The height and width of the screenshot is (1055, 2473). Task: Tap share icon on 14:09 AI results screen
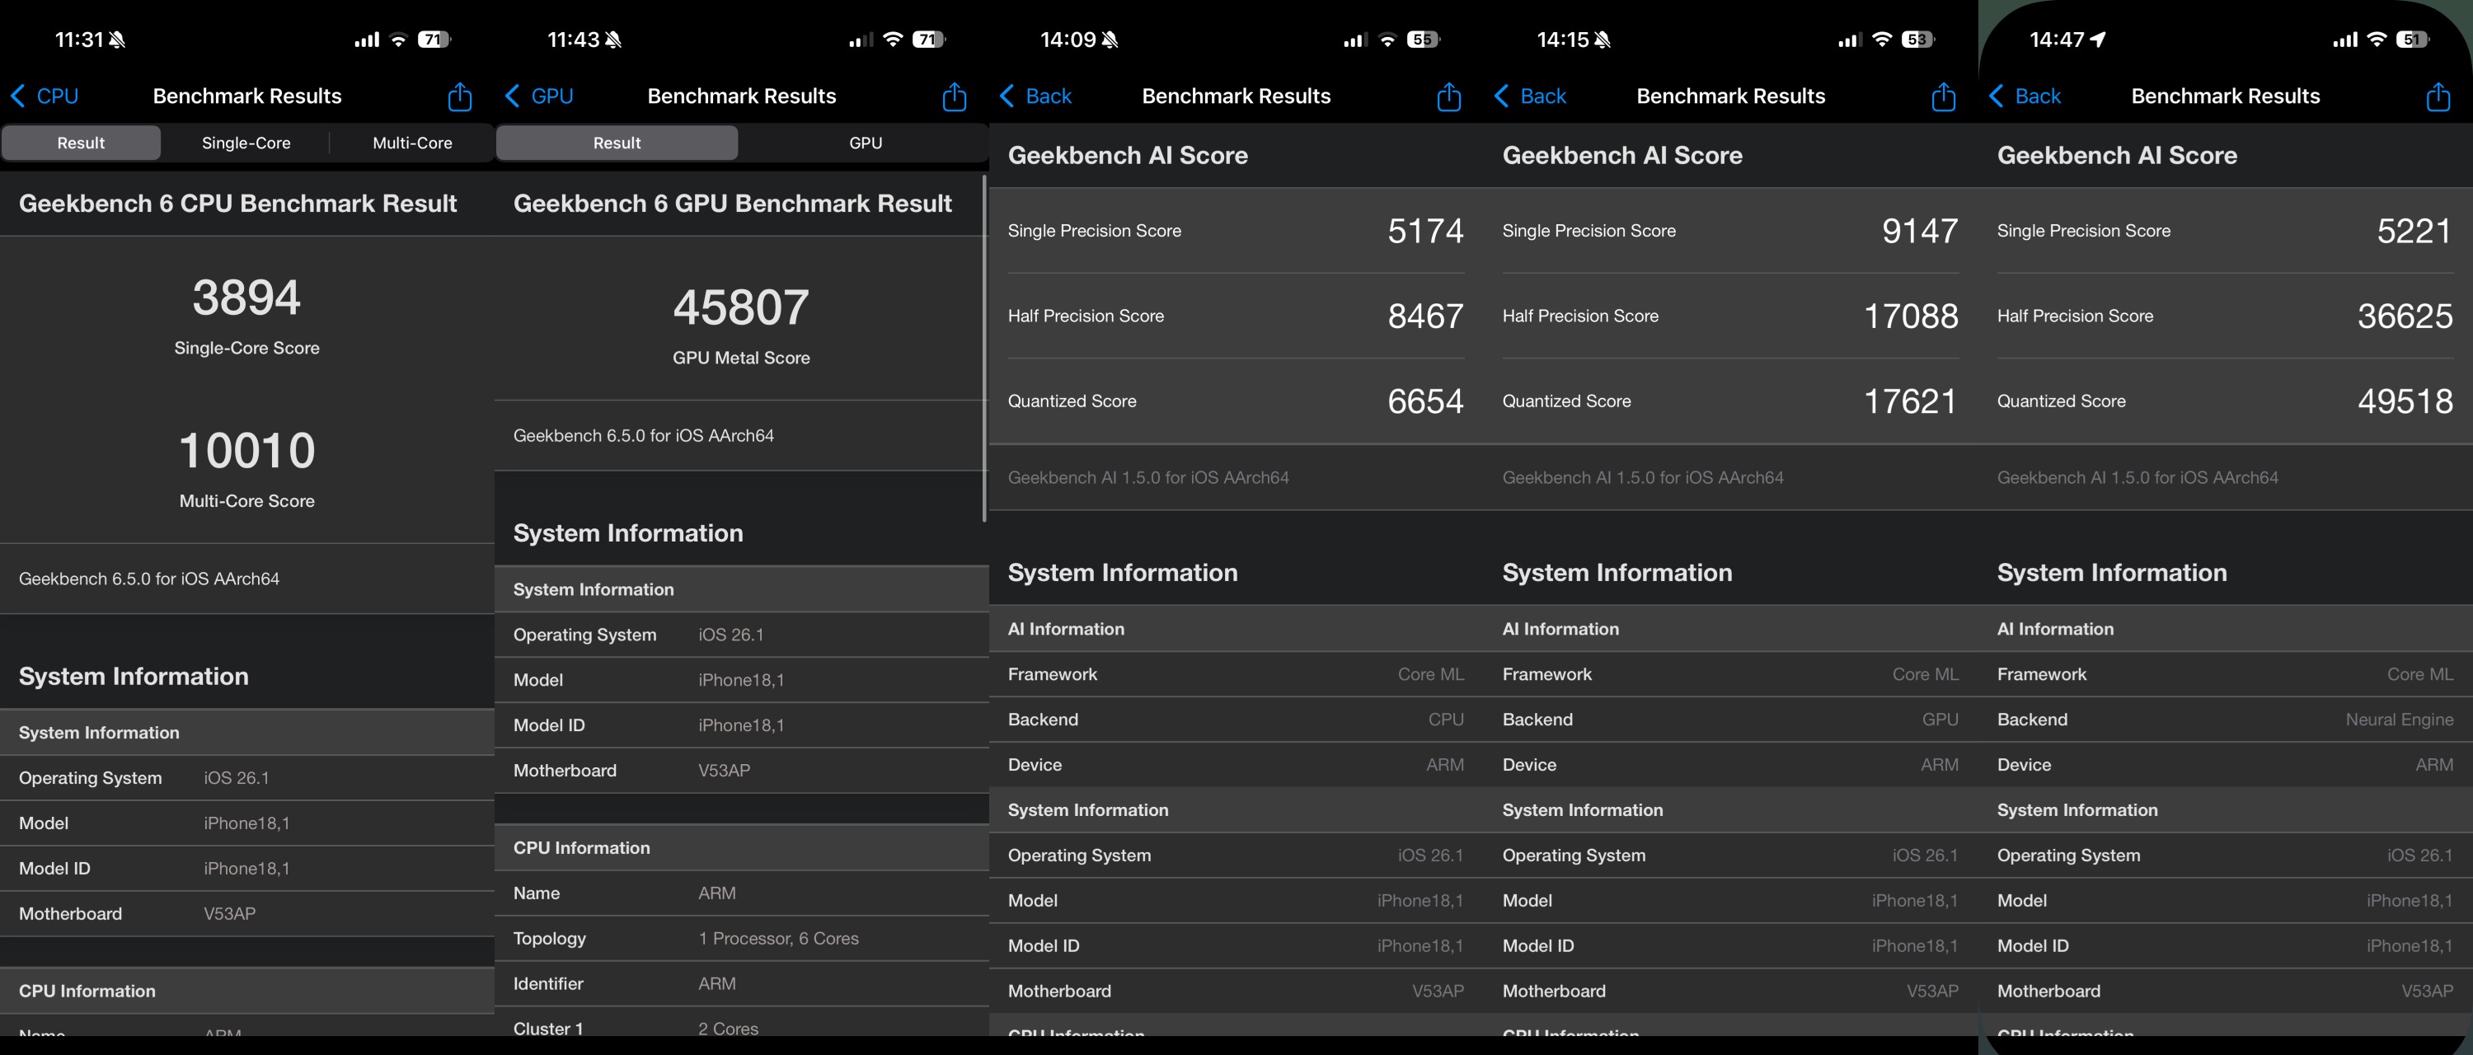(x=1448, y=96)
